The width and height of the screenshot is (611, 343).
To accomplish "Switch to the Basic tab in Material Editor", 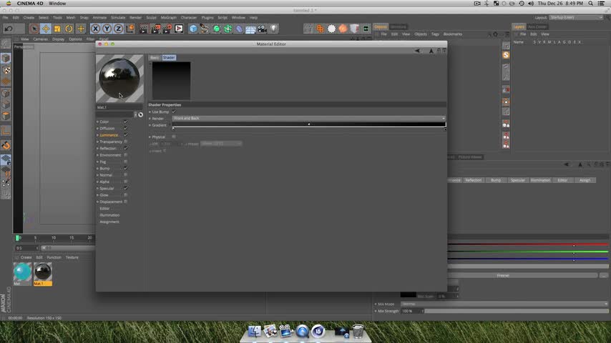I will 155,58.
